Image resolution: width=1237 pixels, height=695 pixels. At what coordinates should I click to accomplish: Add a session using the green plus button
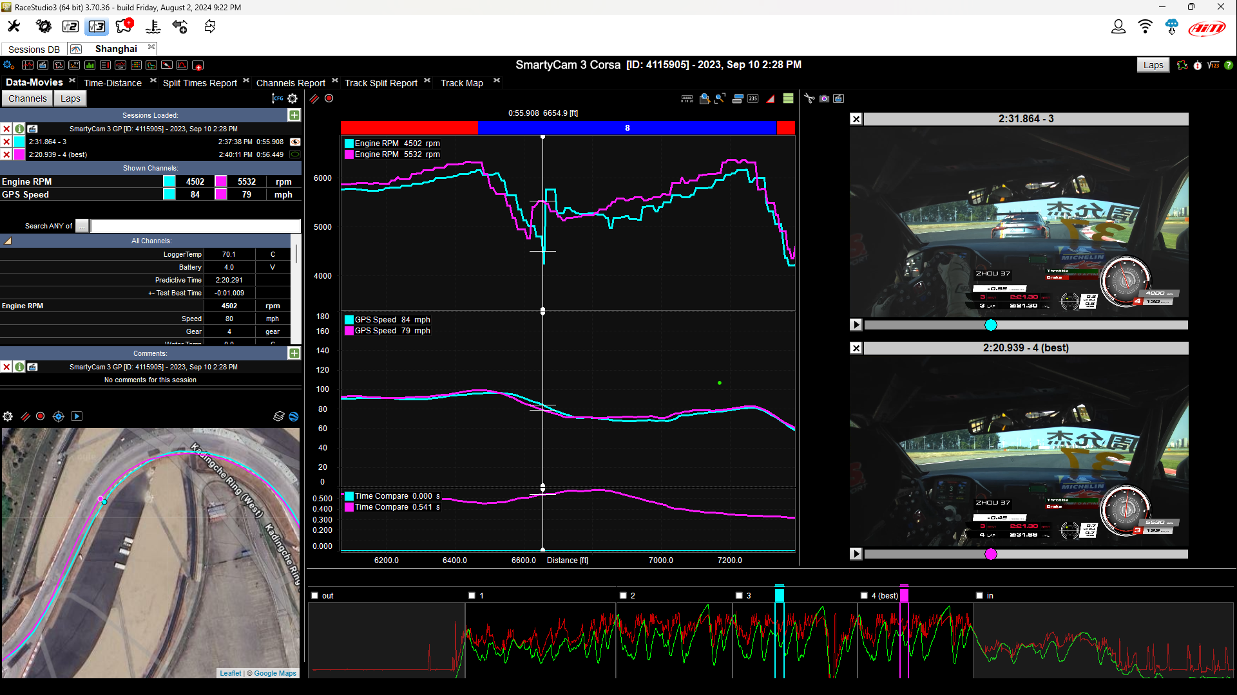click(x=294, y=115)
